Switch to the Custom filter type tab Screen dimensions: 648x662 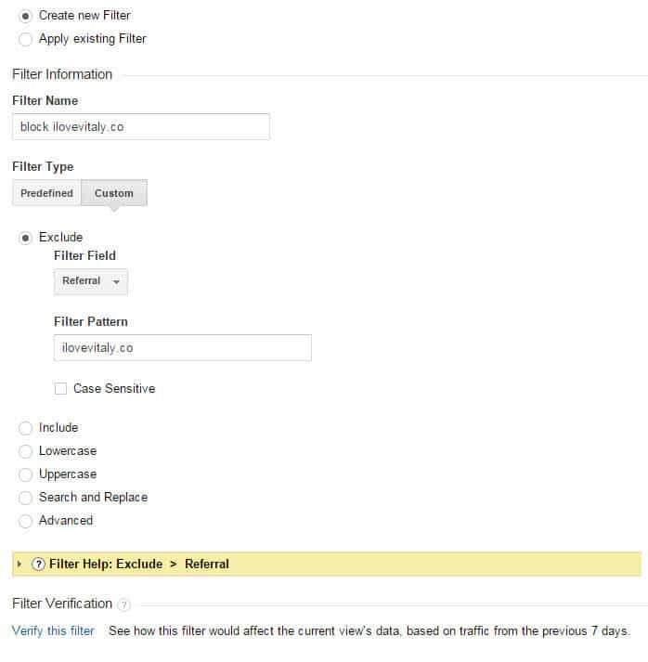click(x=114, y=193)
